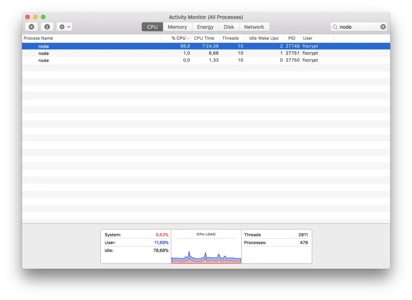This screenshot has width=412, height=300.
Task: Switch to the CPU tab
Action: point(152,27)
